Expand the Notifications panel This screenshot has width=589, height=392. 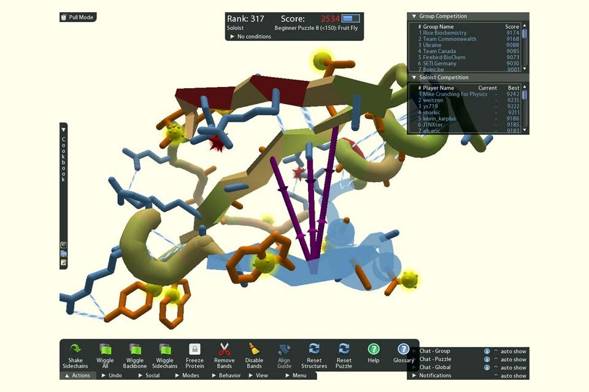click(414, 375)
